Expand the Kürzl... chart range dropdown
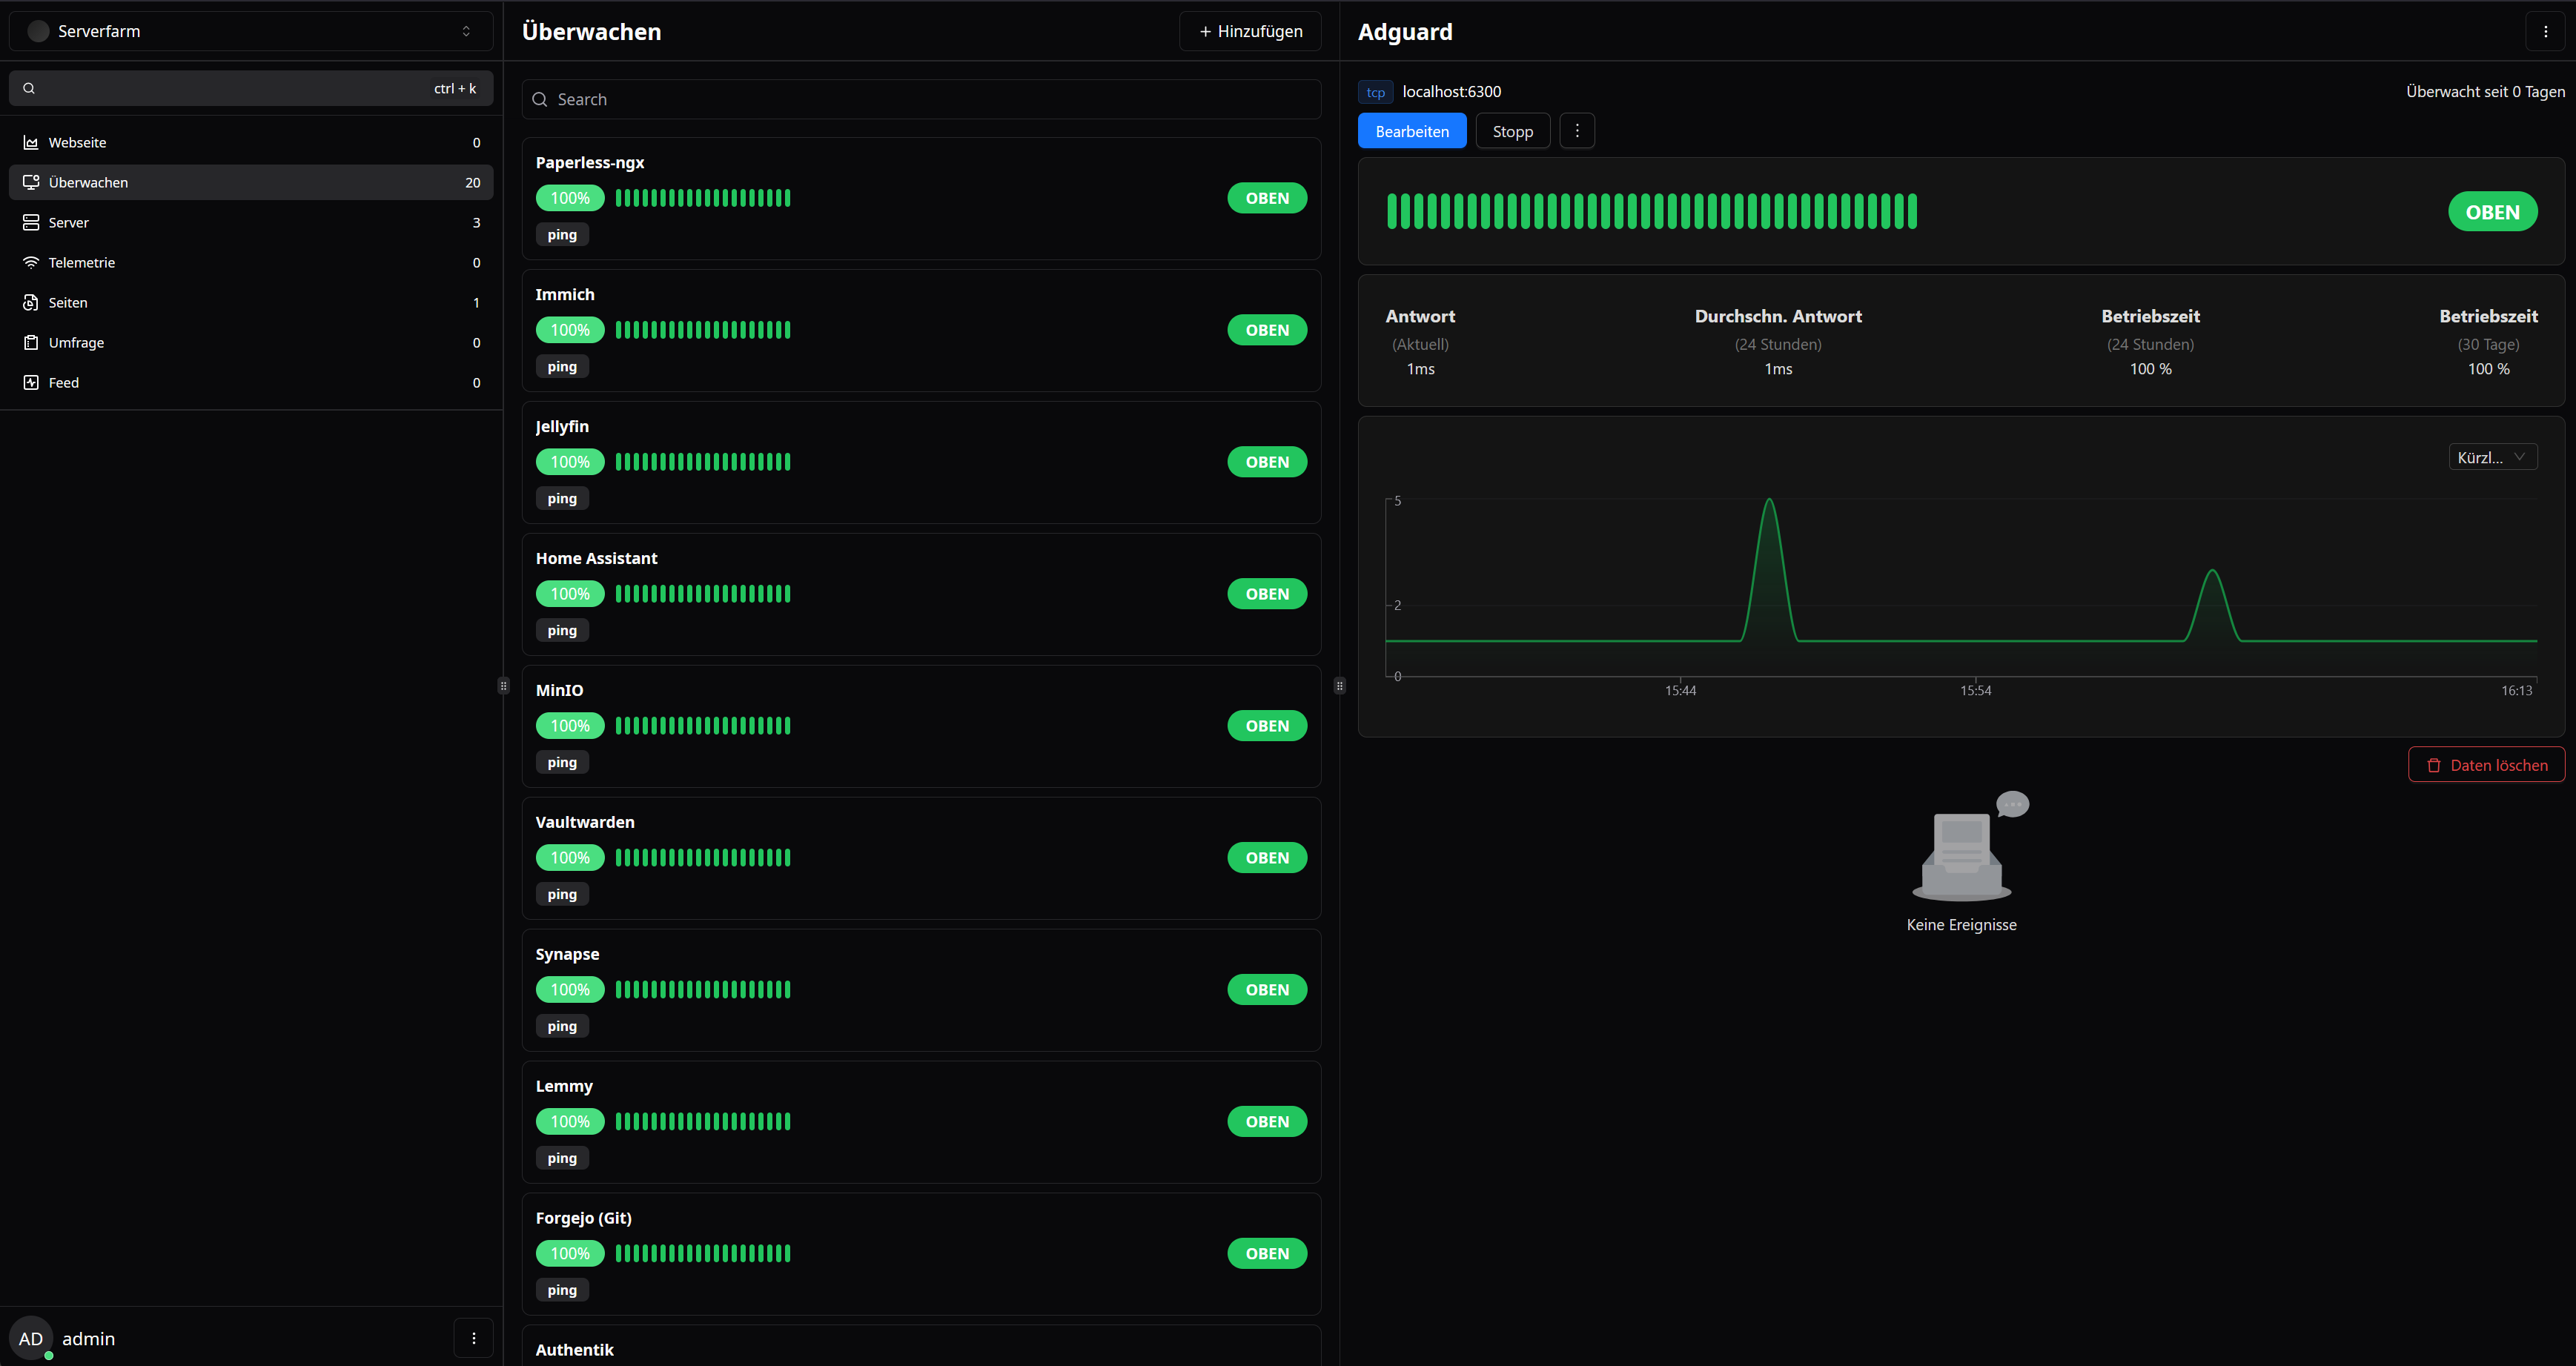The width and height of the screenshot is (2576, 1366). pyautogui.click(x=2493, y=457)
